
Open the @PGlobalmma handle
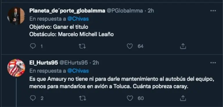[125, 11]
